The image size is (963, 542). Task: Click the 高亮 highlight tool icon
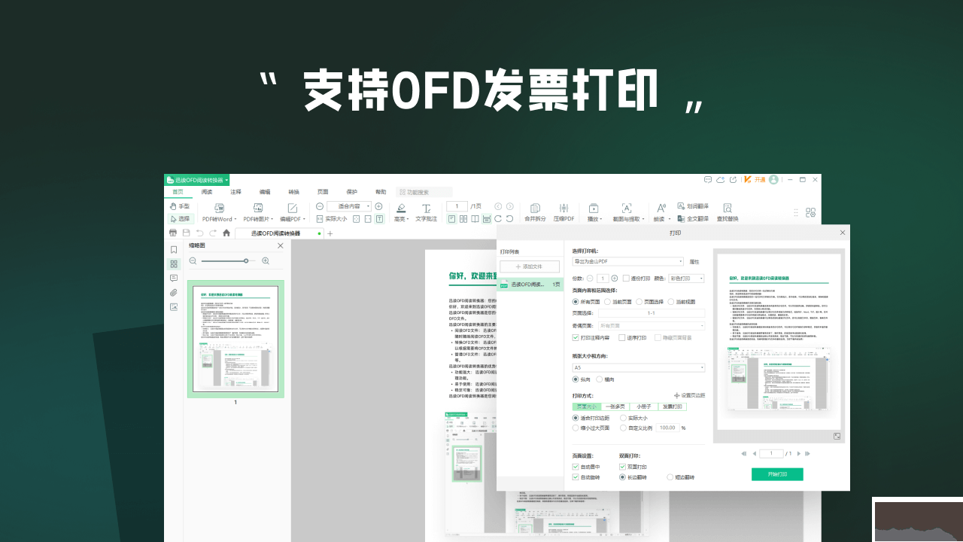pyautogui.click(x=401, y=208)
